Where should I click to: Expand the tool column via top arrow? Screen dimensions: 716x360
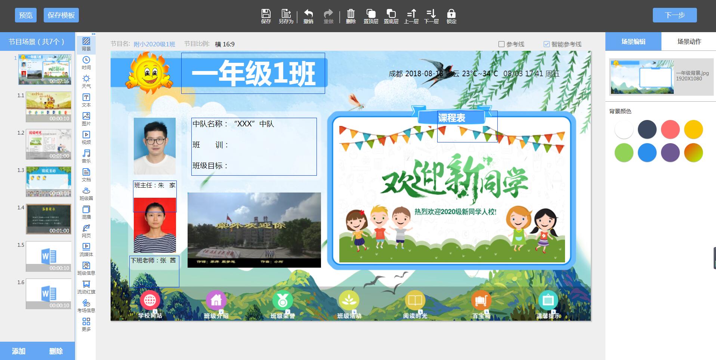tap(93, 34)
